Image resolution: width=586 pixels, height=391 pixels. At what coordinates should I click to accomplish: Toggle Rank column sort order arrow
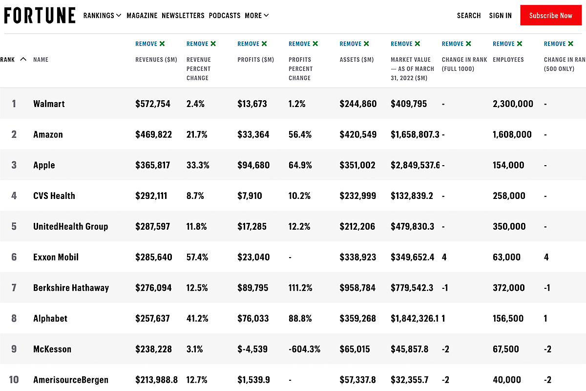(x=23, y=60)
